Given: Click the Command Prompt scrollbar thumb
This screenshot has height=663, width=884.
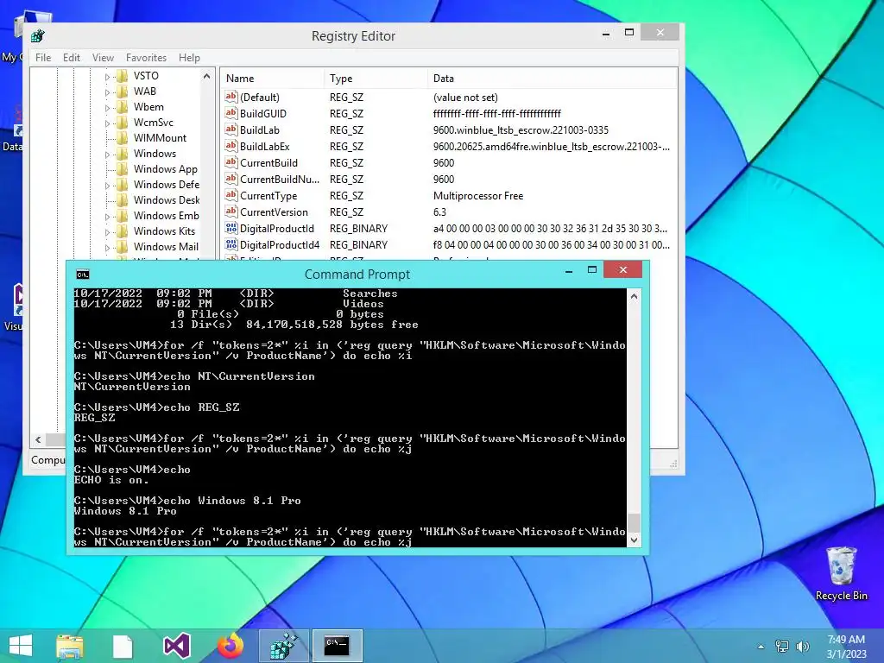Looking at the screenshot, I should (634, 523).
